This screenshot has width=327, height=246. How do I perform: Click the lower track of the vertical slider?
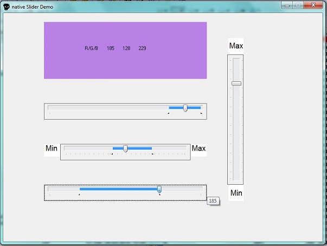(236, 141)
